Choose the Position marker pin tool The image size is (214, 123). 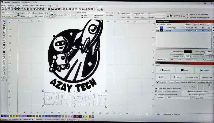click(4, 45)
